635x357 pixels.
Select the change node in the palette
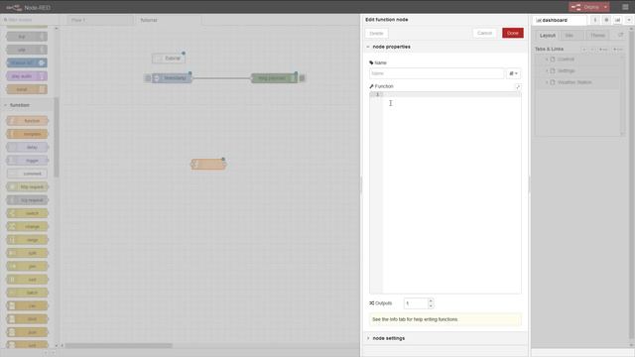point(27,227)
